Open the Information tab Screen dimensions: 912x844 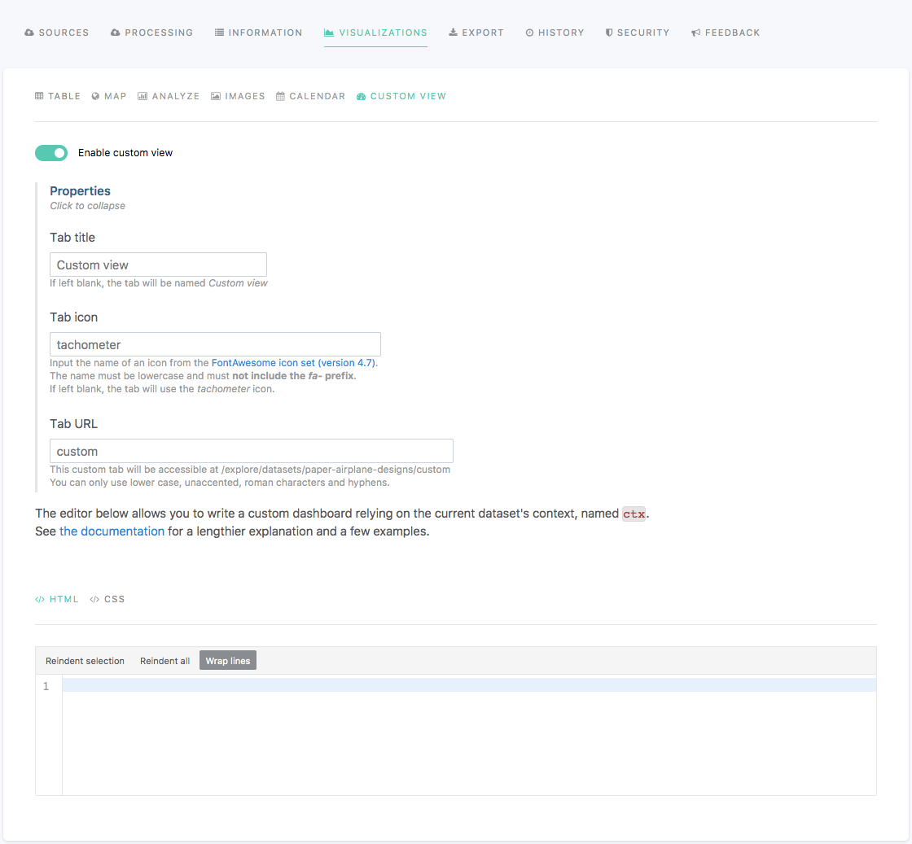tap(258, 33)
